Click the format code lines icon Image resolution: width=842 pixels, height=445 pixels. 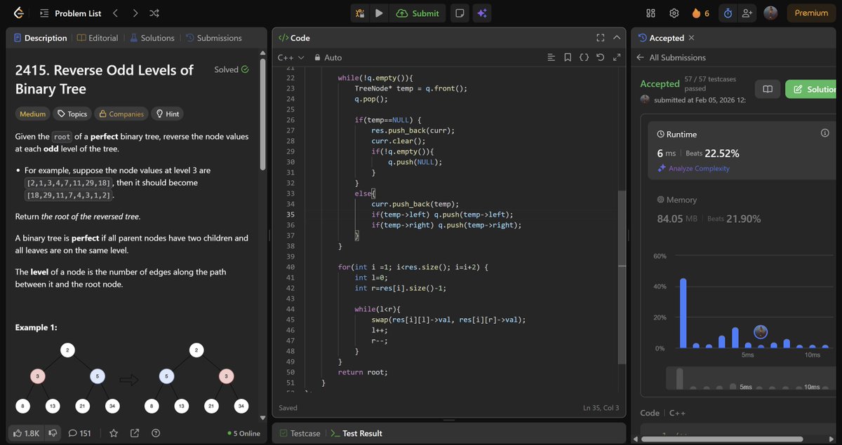click(551, 57)
